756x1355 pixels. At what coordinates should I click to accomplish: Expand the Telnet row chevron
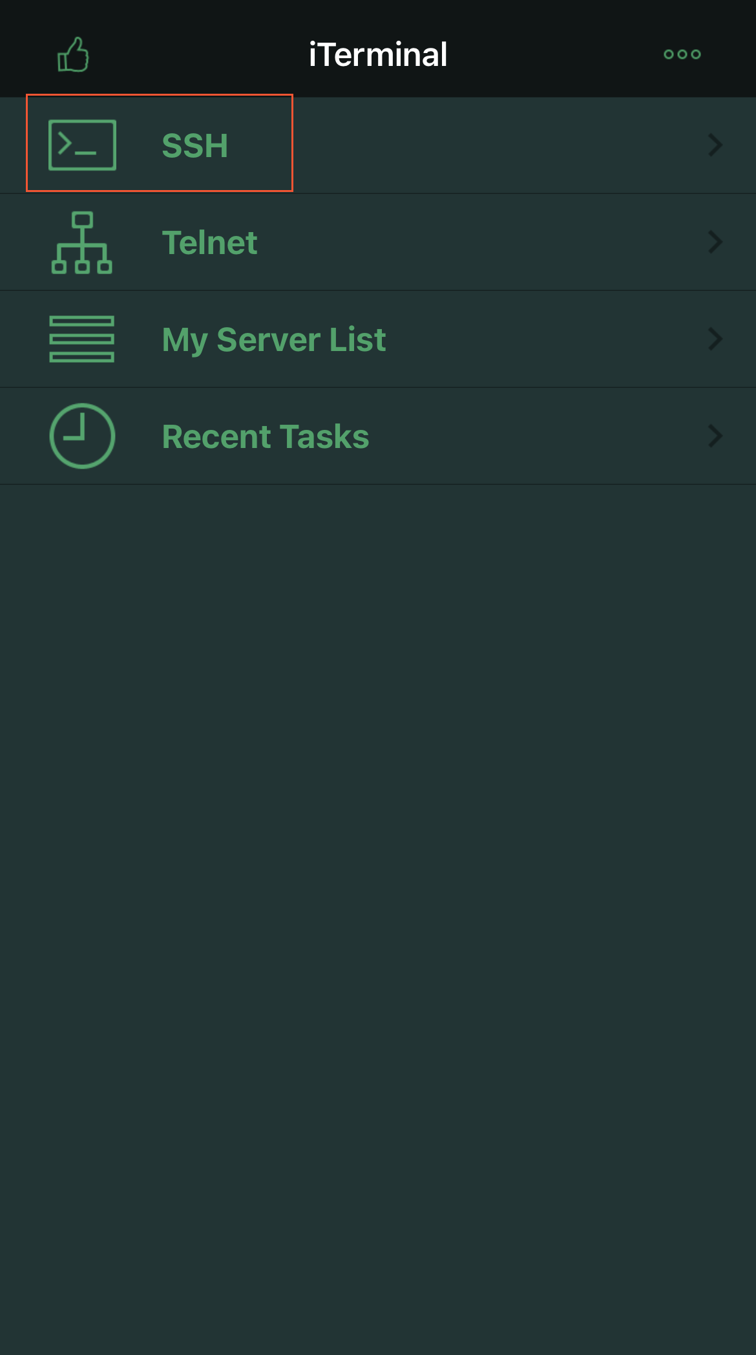click(715, 242)
